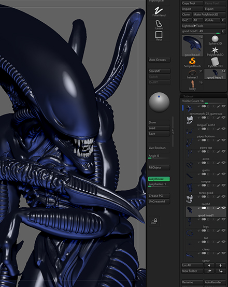Viewport: 228px width, 287px height.
Task: Move subtool up with arrow button
Action: [x=209, y=265]
